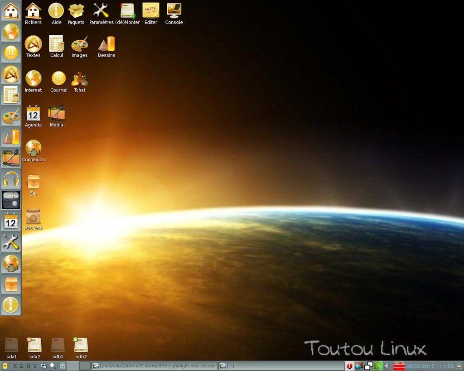Viewport: 464px width, 371px height.
Task: Click the volume speaker tray icon
Action: pyautogui.click(x=387, y=366)
